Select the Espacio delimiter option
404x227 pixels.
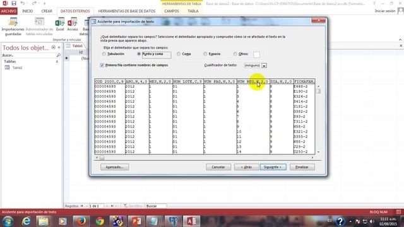[x=205, y=54]
